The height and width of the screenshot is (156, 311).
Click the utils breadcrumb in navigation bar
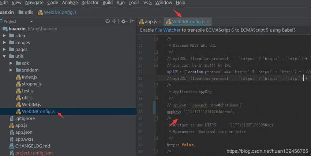(29, 12)
